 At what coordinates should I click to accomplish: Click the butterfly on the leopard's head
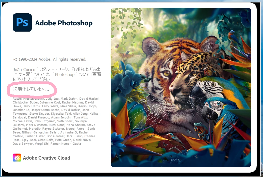208,70
